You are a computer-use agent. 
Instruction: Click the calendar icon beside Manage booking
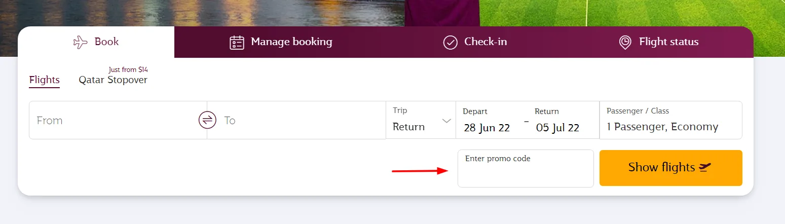click(237, 42)
